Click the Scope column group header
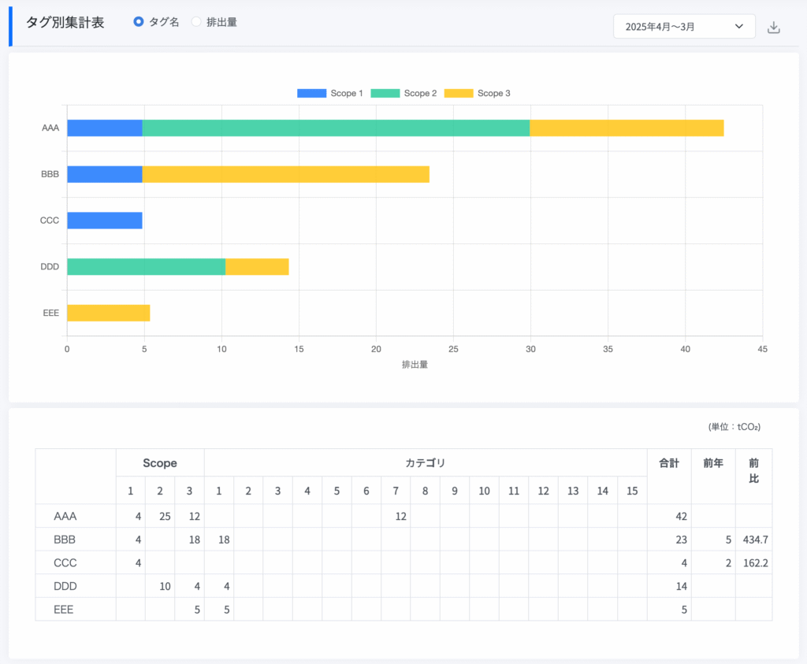Viewport: 807px width, 664px height. coord(160,463)
